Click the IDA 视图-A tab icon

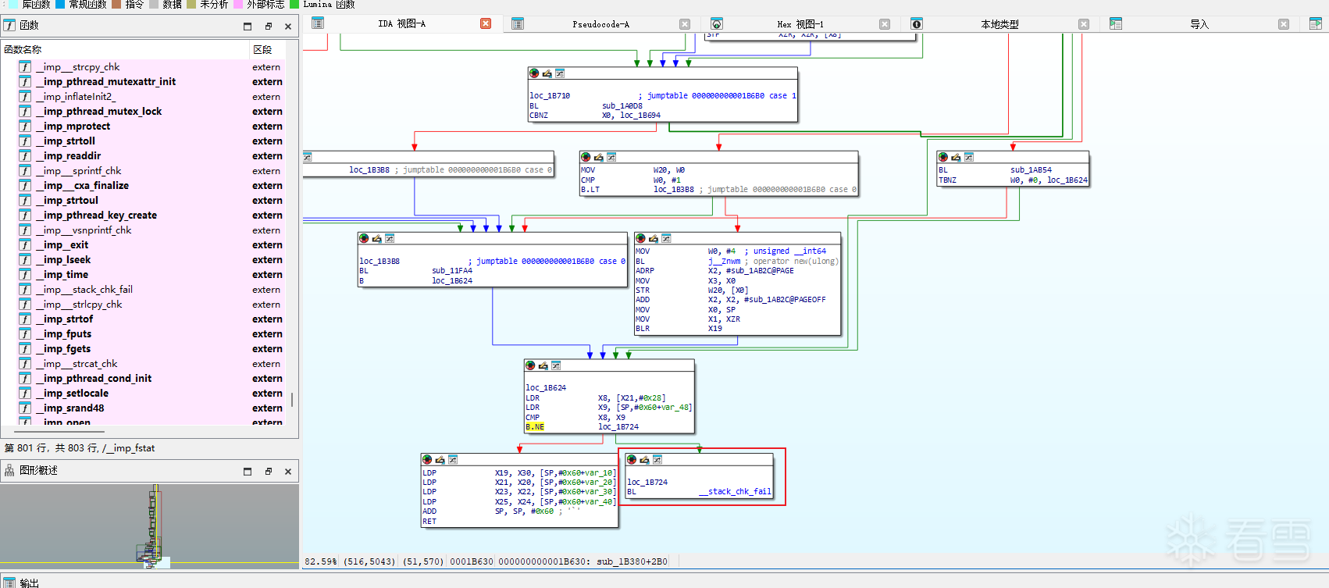318,23
